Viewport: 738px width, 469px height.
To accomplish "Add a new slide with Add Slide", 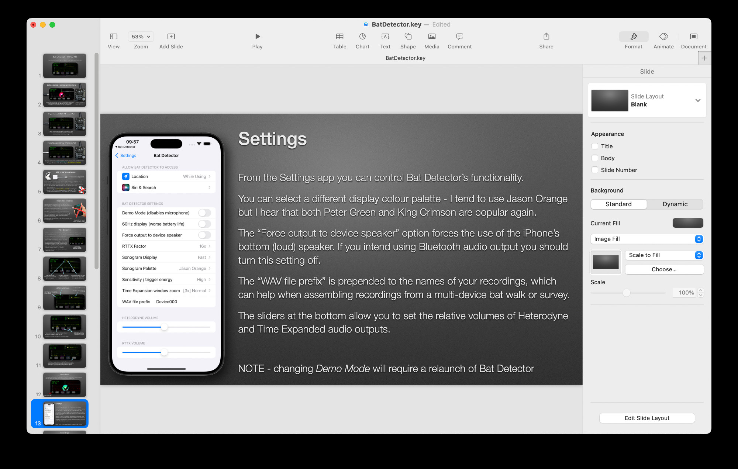I will [171, 41].
